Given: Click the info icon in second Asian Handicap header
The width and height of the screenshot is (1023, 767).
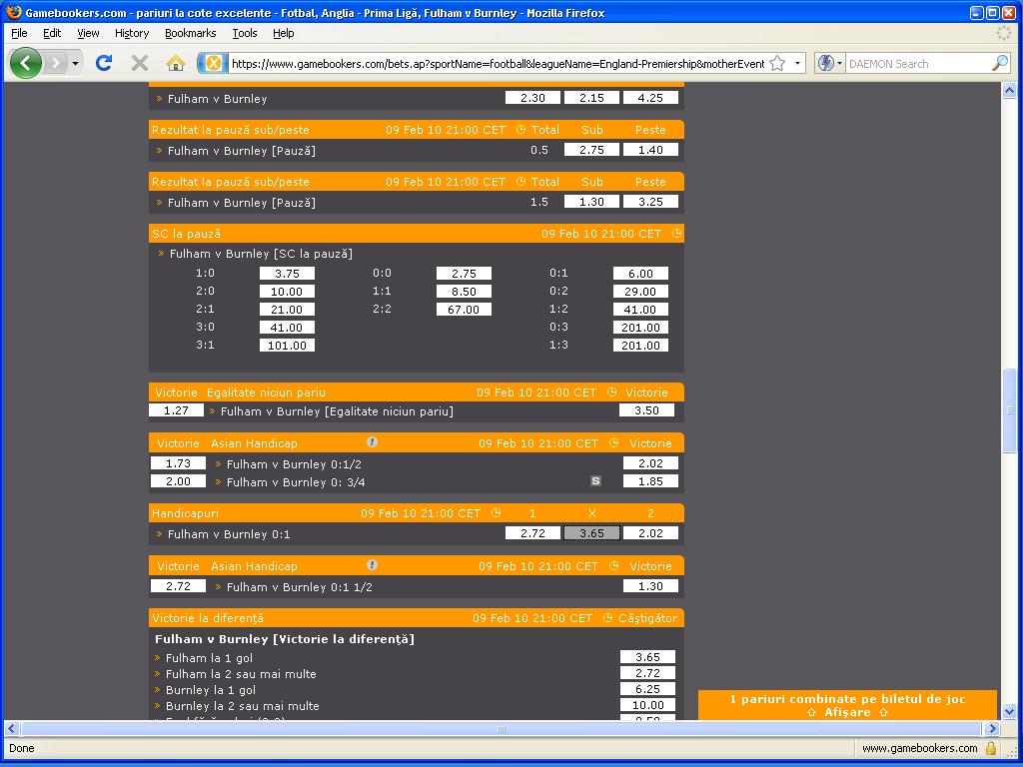Looking at the screenshot, I should point(372,565).
